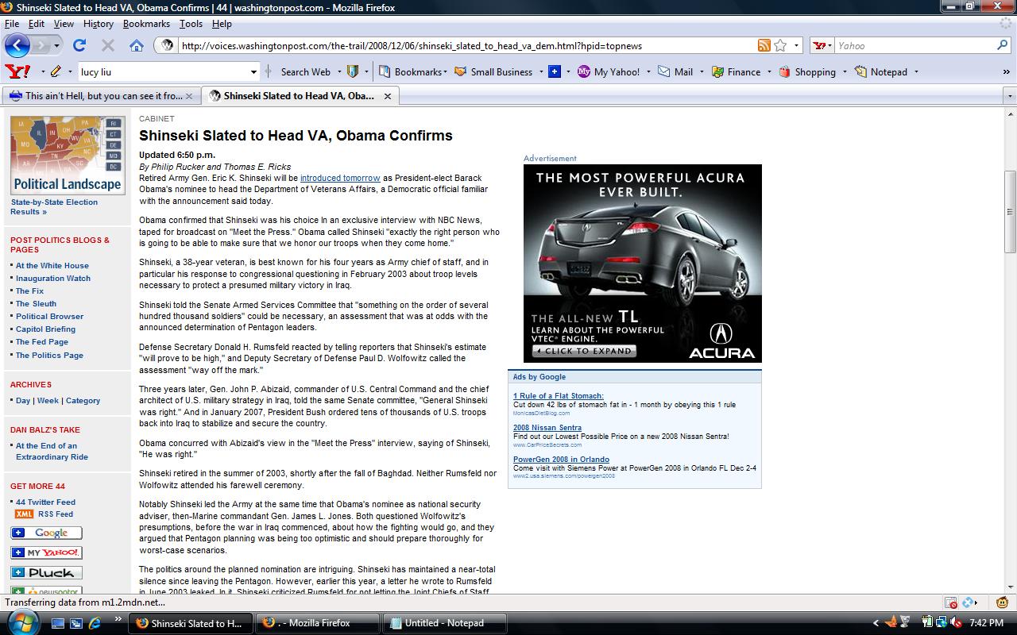Open the Bookmarks menu in the menu bar

[146, 24]
